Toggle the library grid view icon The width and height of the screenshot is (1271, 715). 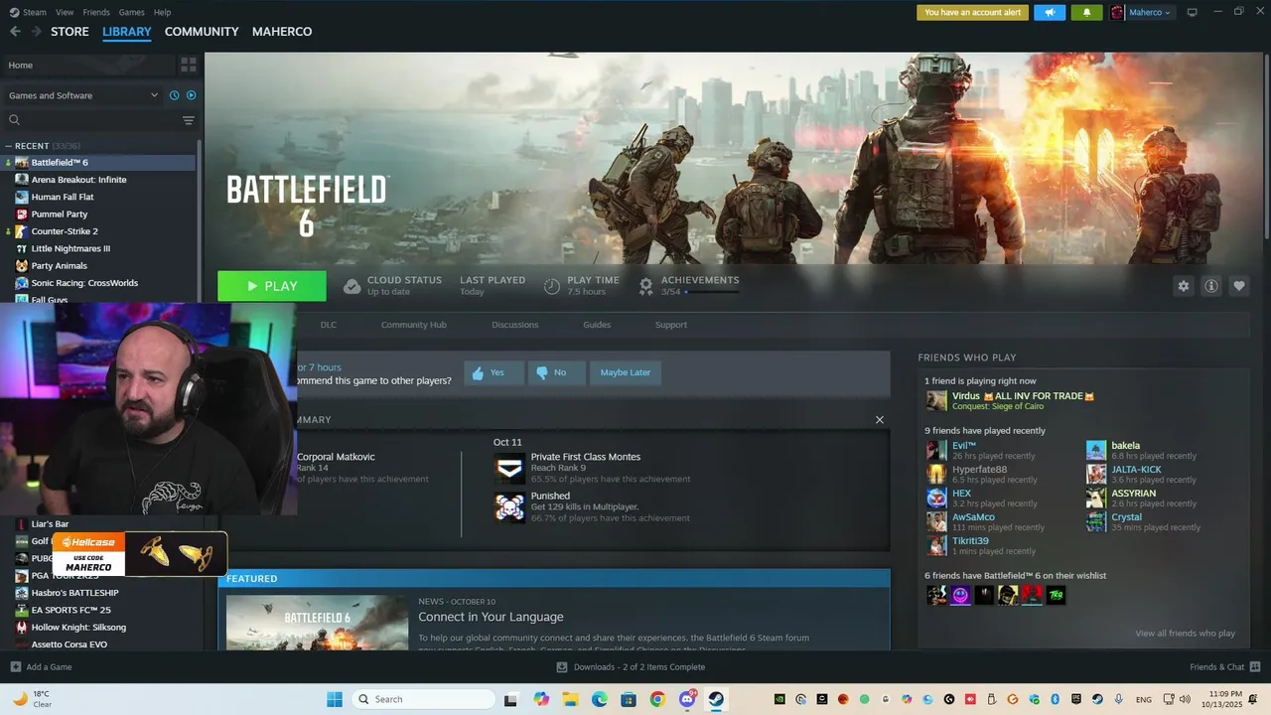click(189, 65)
